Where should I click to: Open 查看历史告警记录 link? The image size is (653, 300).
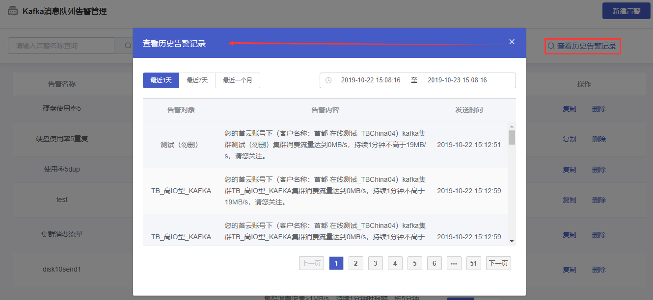tap(582, 46)
